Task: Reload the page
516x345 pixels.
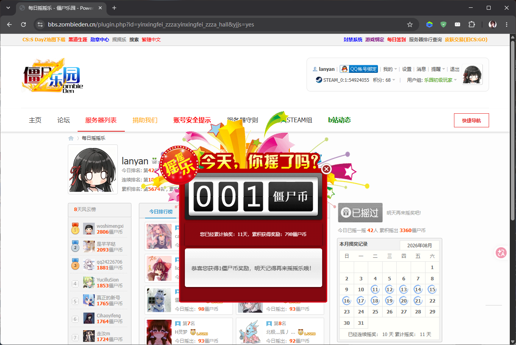Action: 23,25
